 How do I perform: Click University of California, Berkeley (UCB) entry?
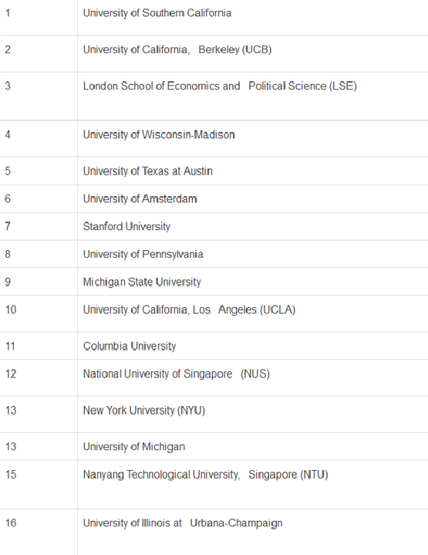(x=177, y=49)
